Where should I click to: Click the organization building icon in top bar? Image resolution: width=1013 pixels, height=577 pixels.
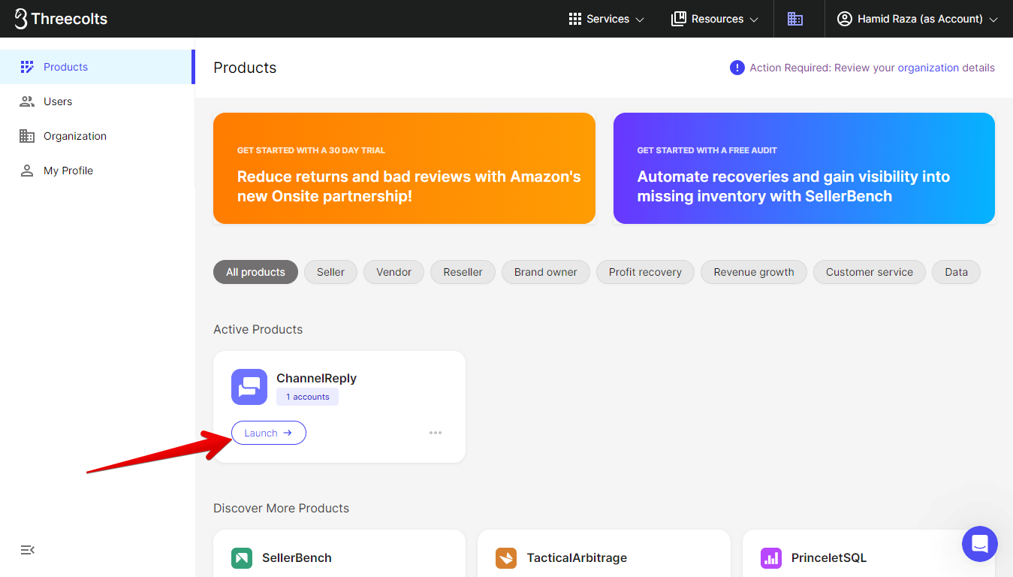(x=795, y=19)
